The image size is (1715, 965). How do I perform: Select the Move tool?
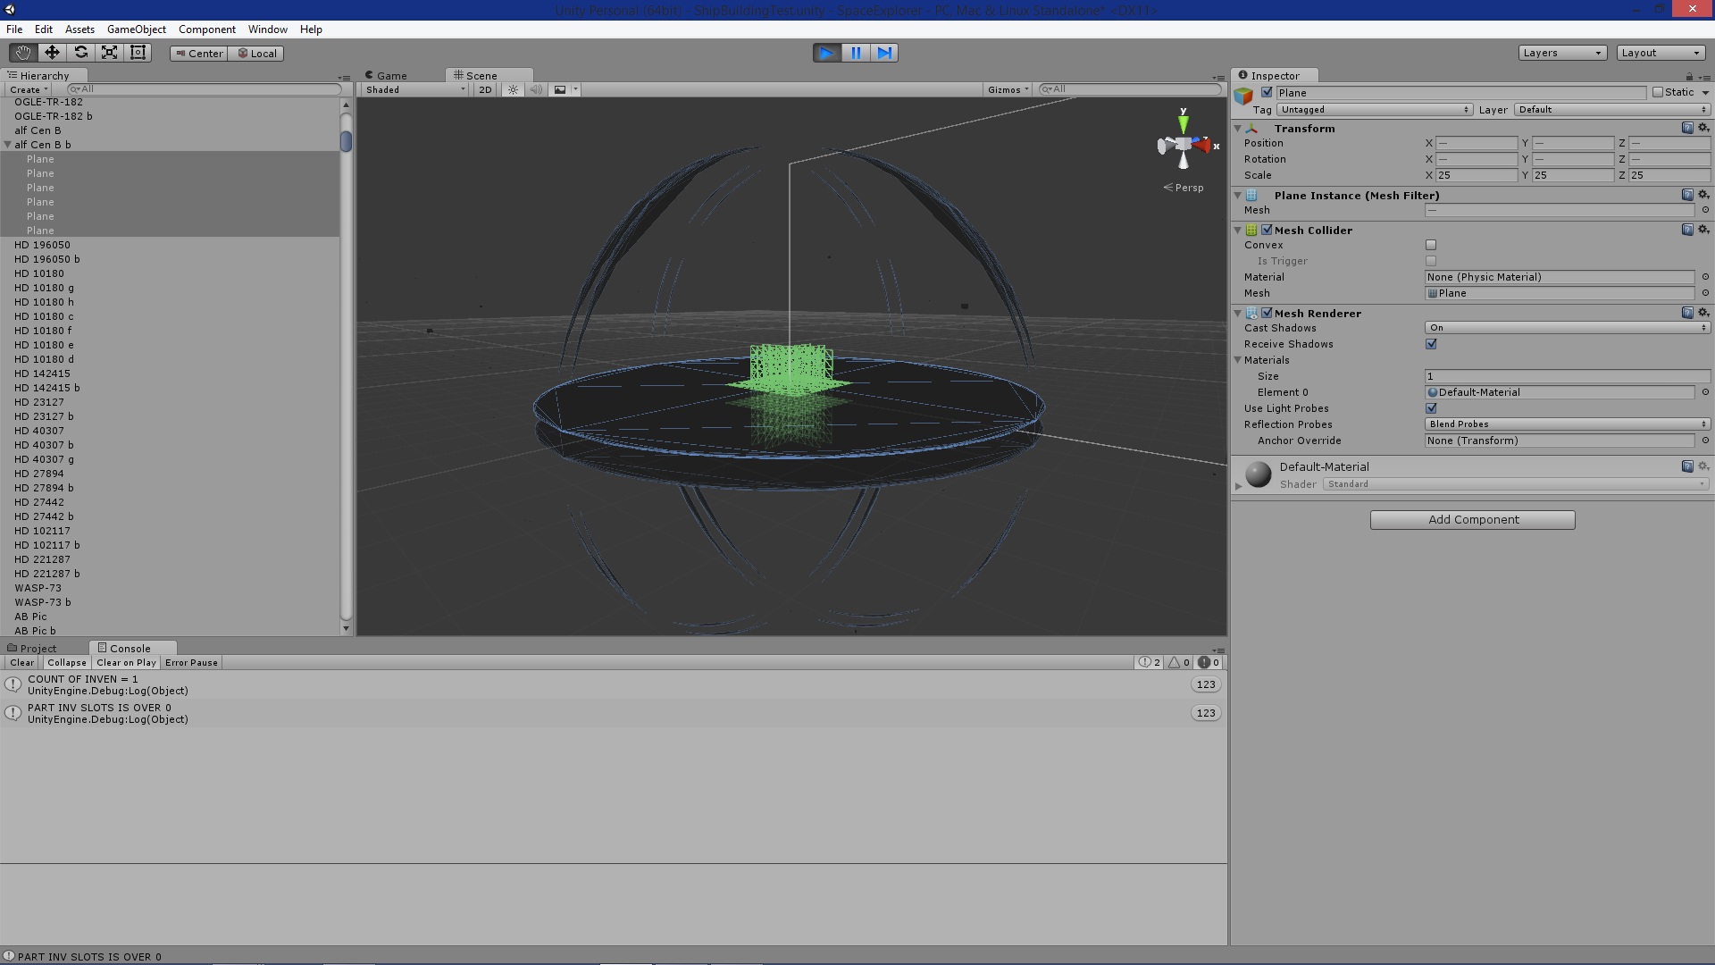[52, 53]
